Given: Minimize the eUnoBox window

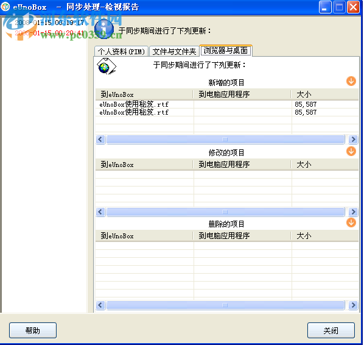Looking at the screenshot, I should coord(325,7).
